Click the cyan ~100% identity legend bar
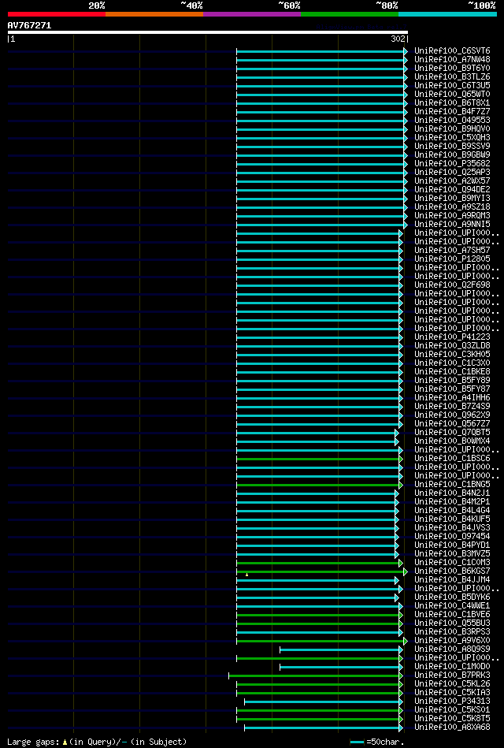The height and width of the screenshot is (748, 504). click(448, 14)
